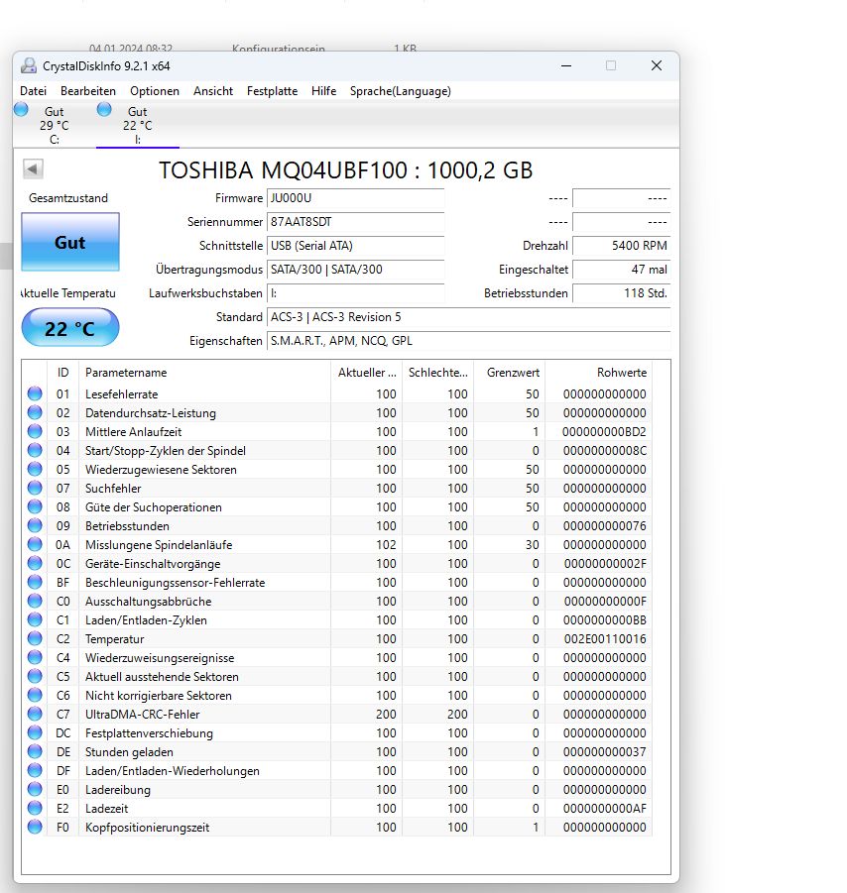Click the 22 °C temperature button
The height and width of the screenshot is (893, 847).
pos(70,327)
